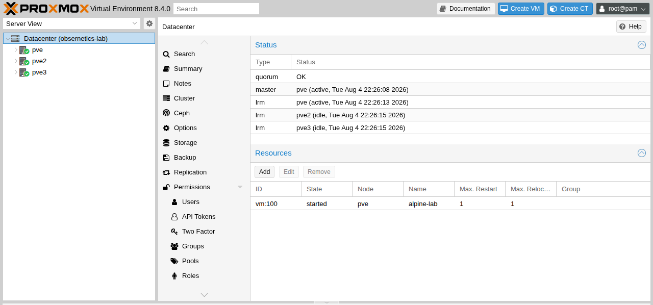The image size is (653, 305).
Task: Open the Documentation button
Action: (466, 9)
